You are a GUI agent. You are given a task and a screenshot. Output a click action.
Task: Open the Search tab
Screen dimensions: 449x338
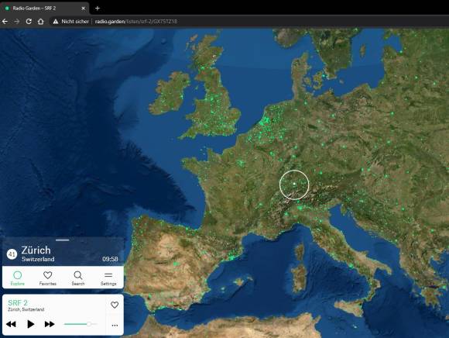tap(78, 278)
